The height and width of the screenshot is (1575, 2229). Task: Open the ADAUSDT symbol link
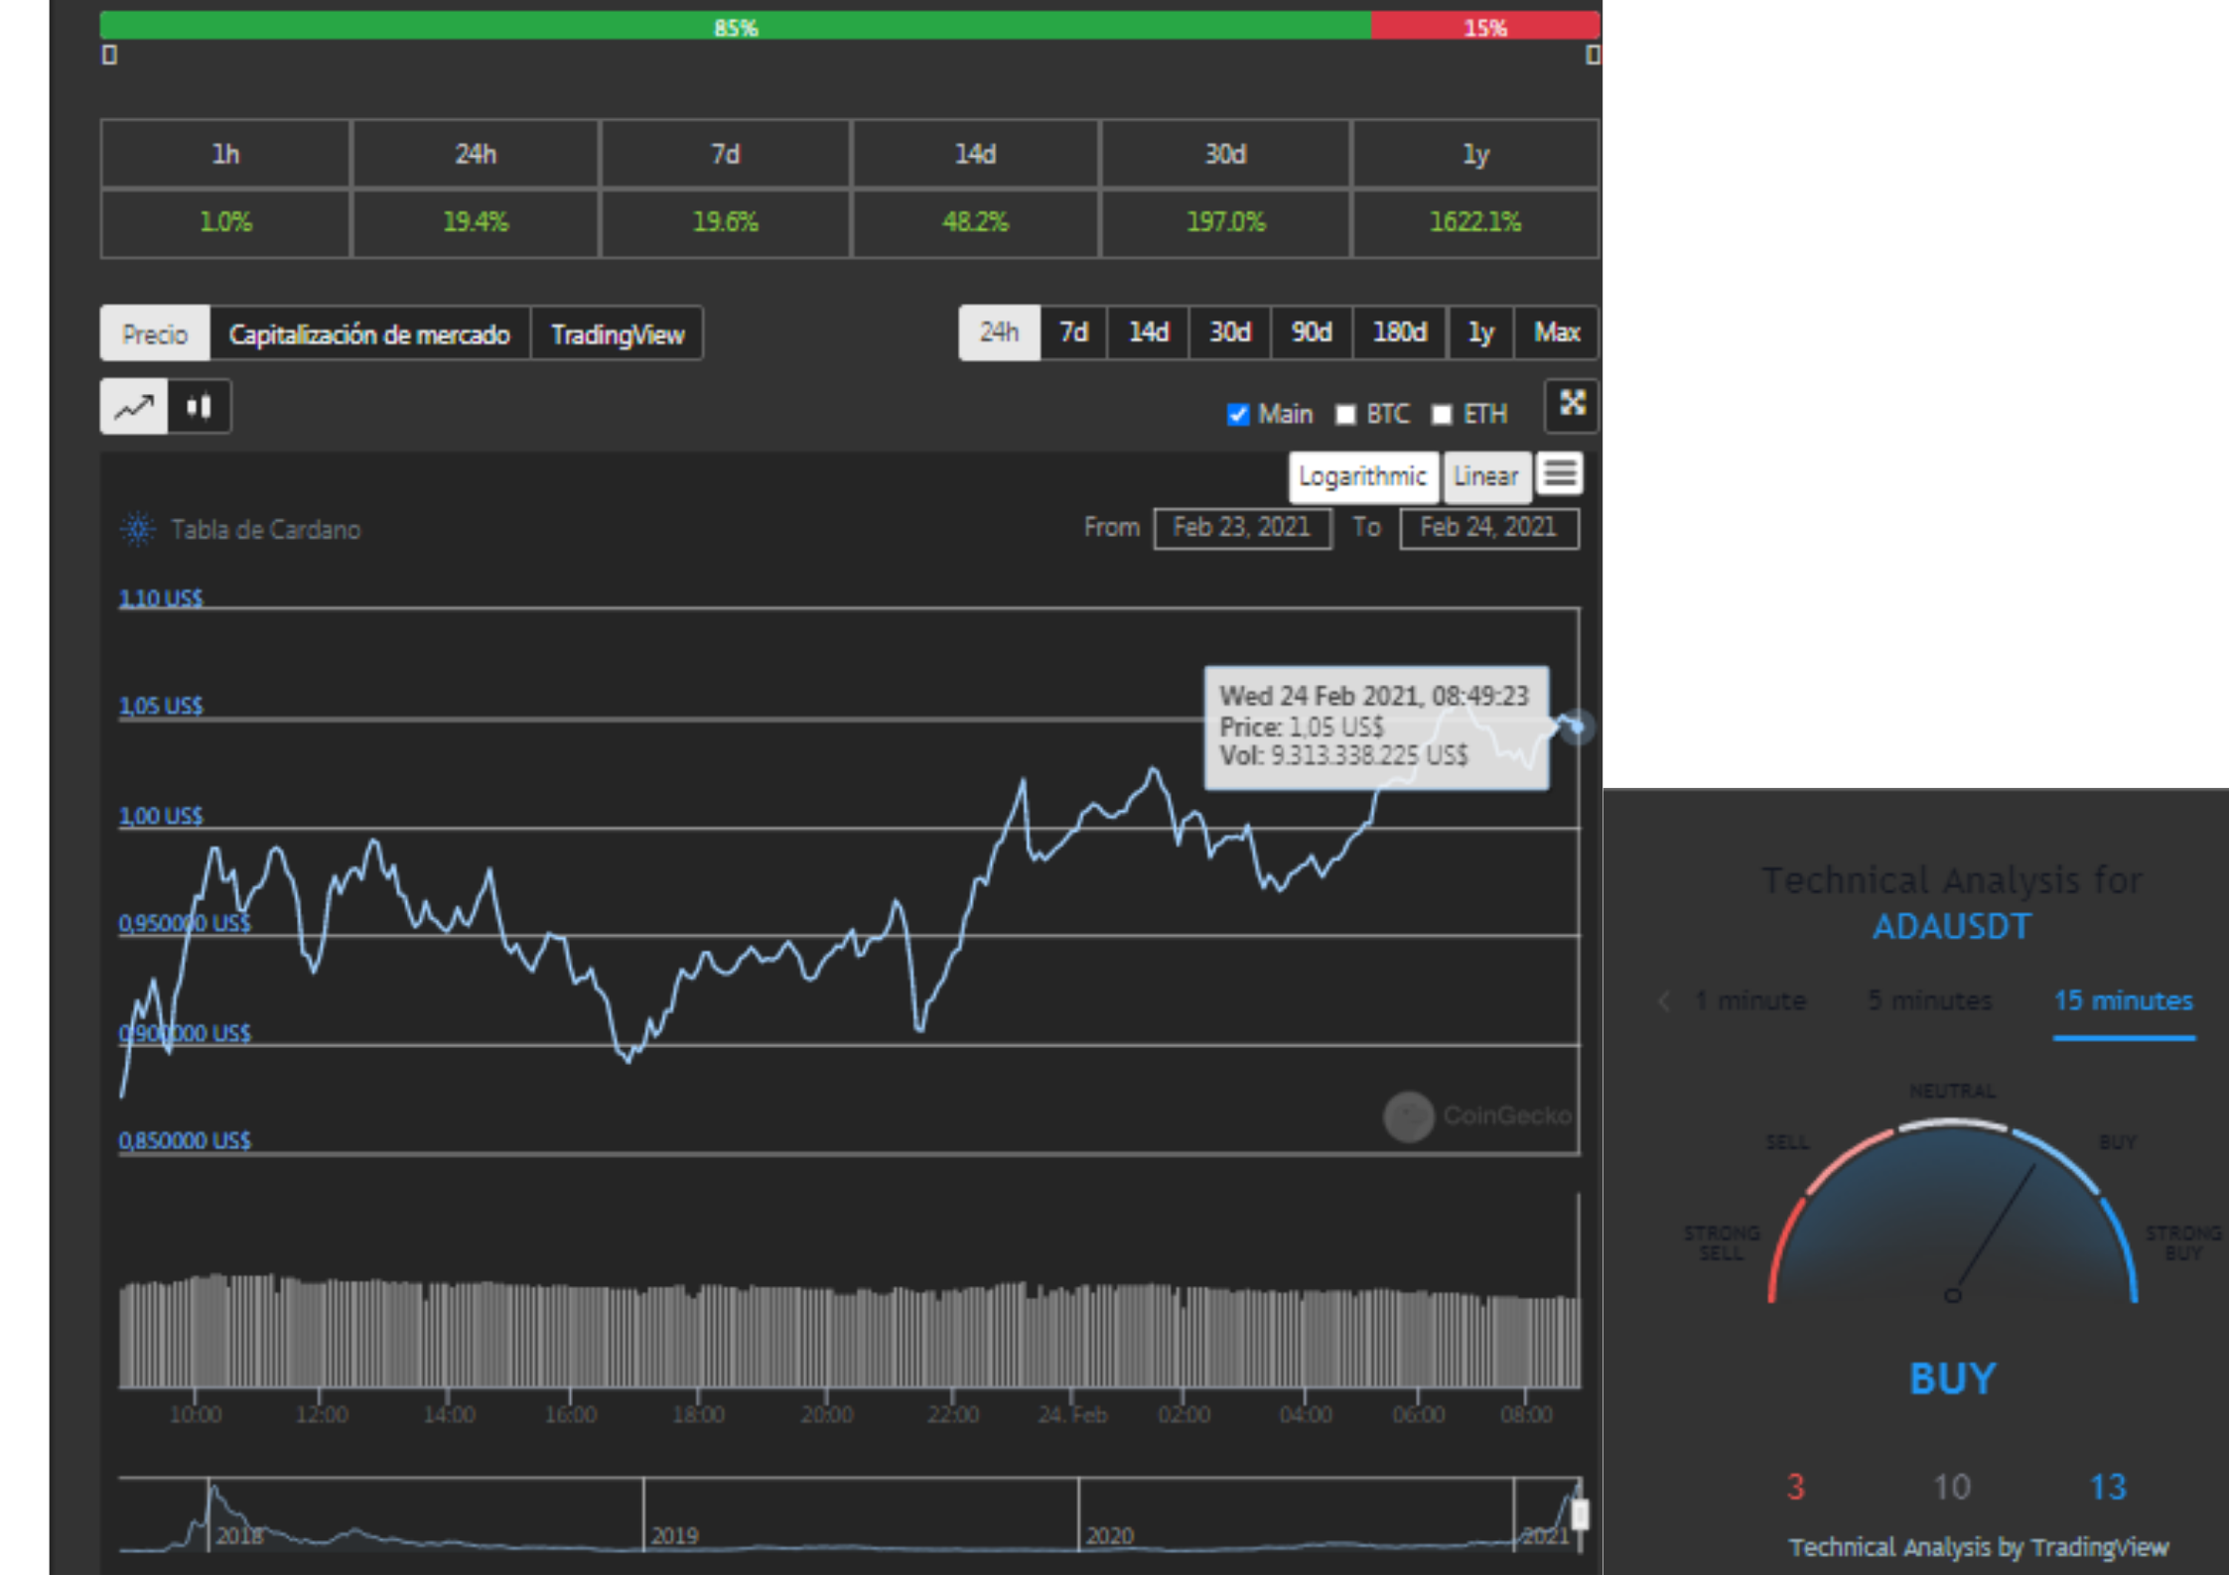click(x=1952, y=926)
